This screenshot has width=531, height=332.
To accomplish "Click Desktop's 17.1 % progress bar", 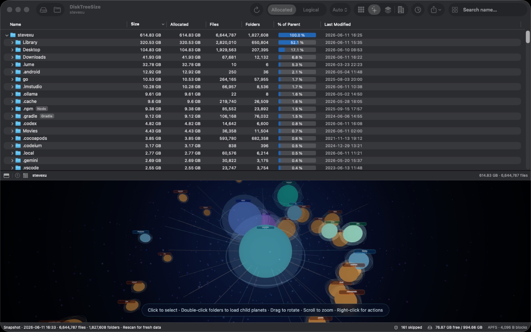I will pos(297,50).
